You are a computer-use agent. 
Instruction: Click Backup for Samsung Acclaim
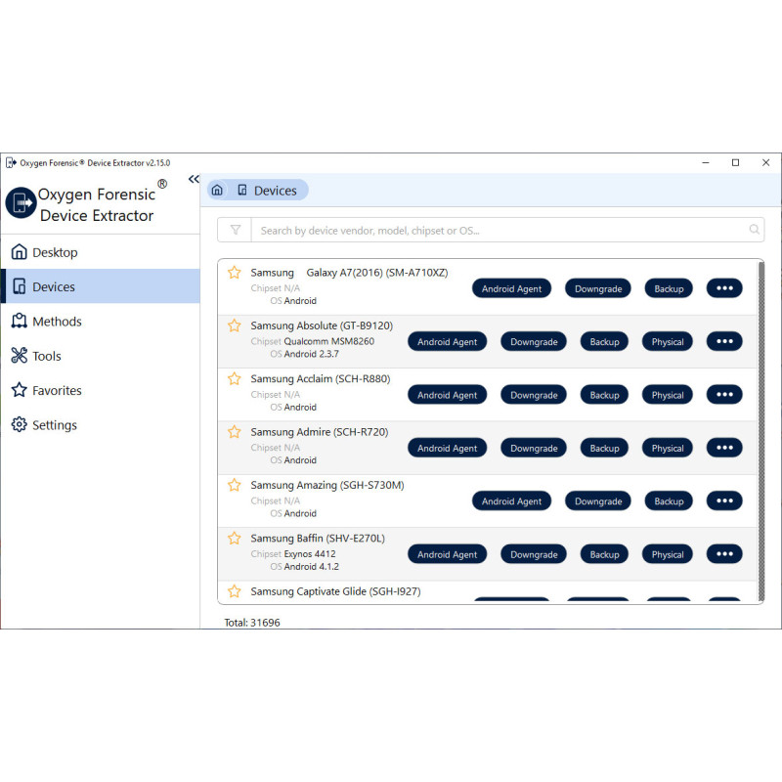tap(604, 395)
